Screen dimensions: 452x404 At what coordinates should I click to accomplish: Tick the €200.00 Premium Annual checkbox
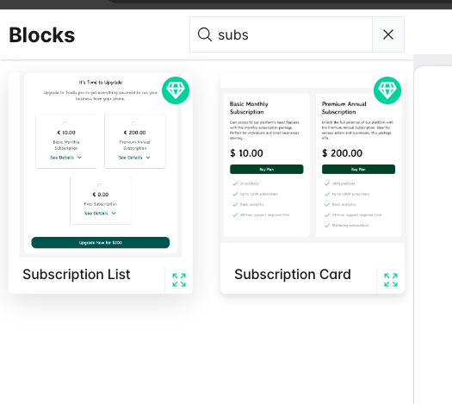point(133,123)
